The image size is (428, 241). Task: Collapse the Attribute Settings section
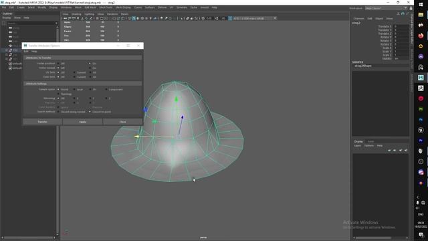(x=83, y=83)
